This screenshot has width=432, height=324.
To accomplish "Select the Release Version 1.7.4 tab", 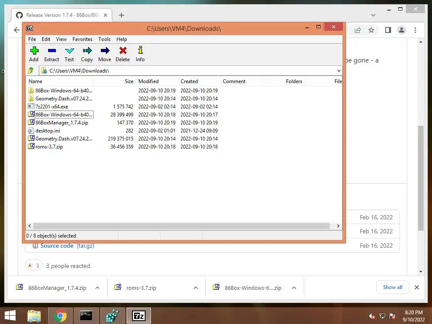I will 62,15.
